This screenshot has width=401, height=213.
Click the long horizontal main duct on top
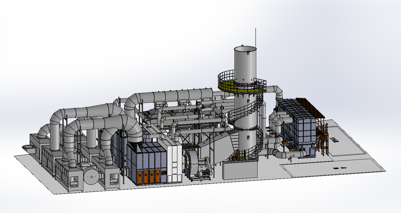point(175,95)
